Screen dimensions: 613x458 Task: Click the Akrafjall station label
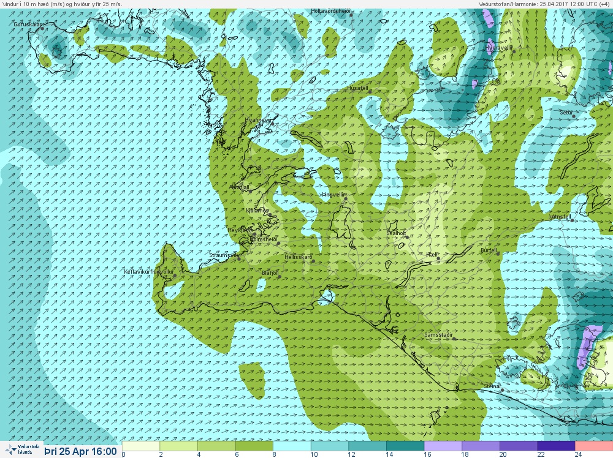pos(239,187)
